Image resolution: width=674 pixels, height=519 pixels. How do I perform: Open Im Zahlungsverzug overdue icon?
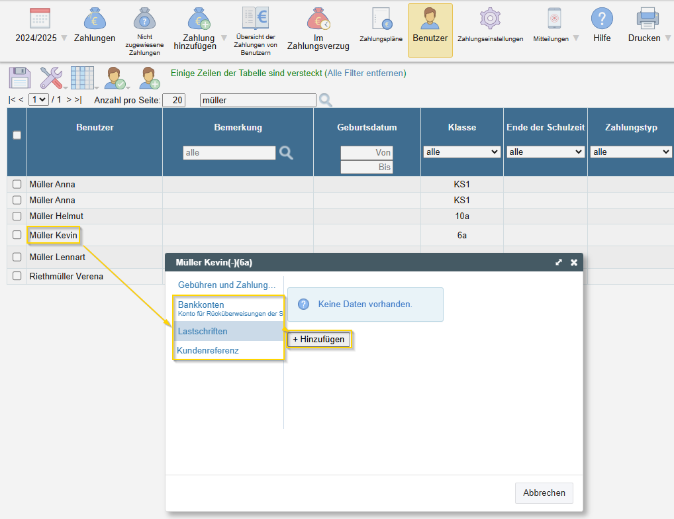(x=318, y=19)
